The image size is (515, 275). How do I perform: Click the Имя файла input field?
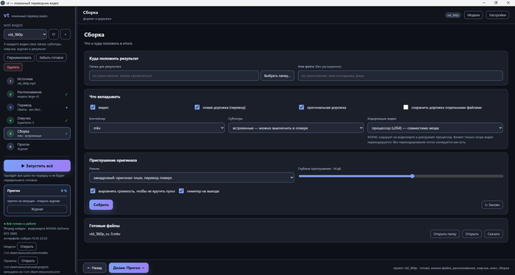coord(400,76)
